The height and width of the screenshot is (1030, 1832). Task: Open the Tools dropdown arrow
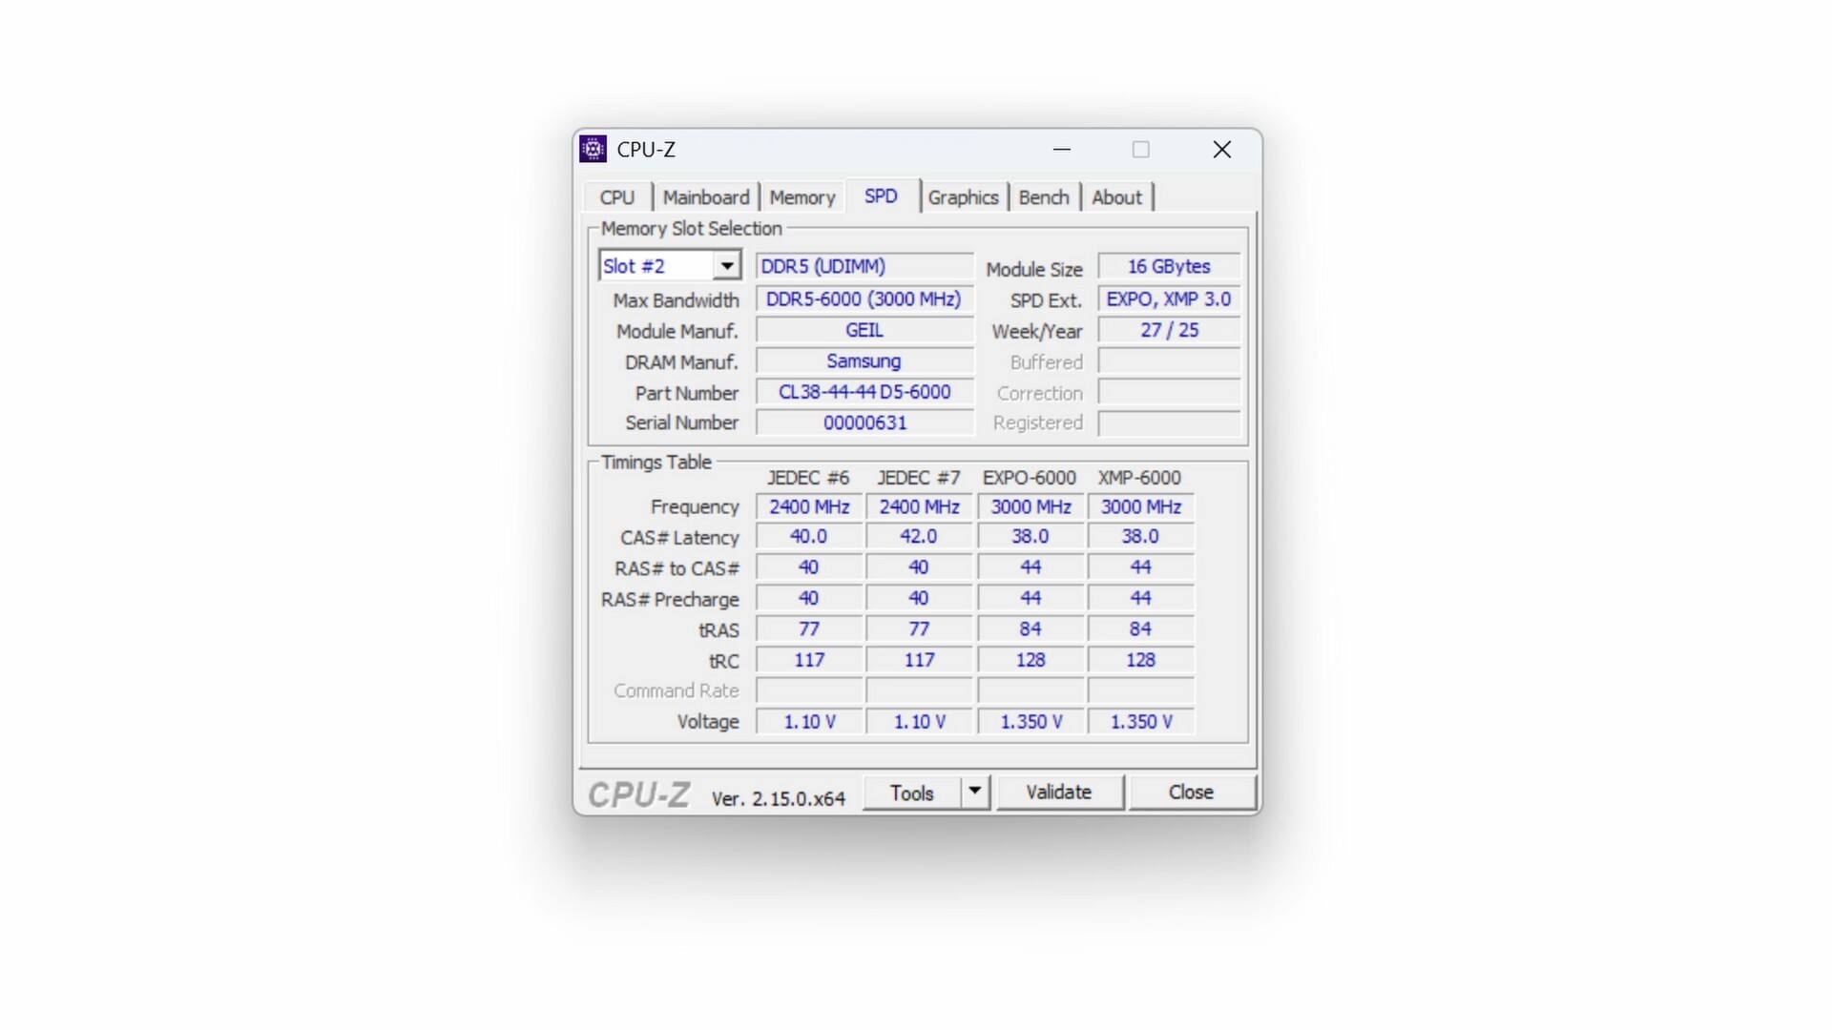(x=974, y=793)
